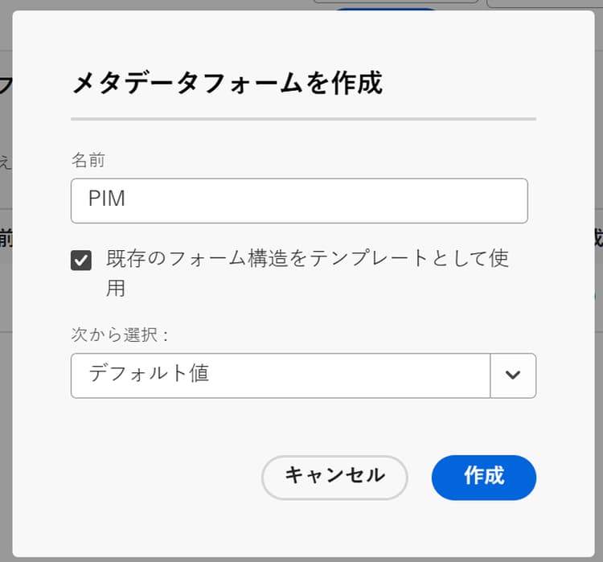Click the デフォルト値 text in the selector
Image resolution: width=603 pixels, height=562 pixels.
click(150, 374)
